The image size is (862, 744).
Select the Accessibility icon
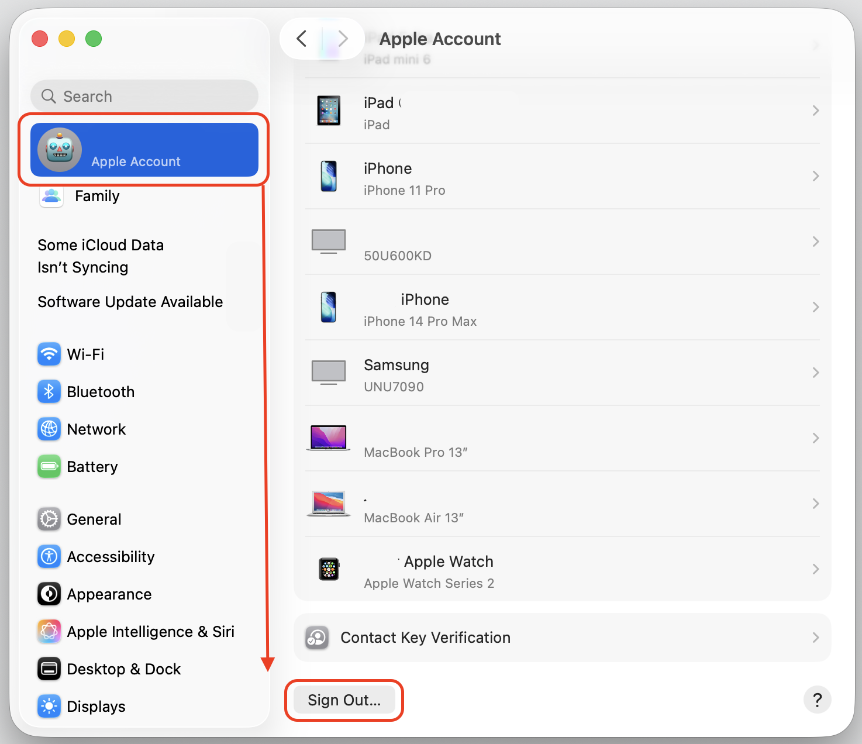[x=49, y=556]
